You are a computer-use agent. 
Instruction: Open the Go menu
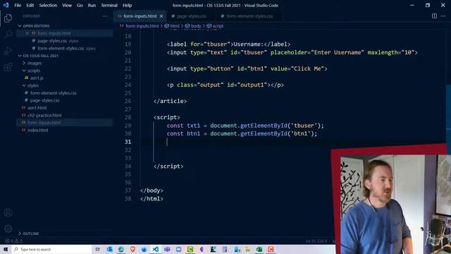[x=80, y=5]
